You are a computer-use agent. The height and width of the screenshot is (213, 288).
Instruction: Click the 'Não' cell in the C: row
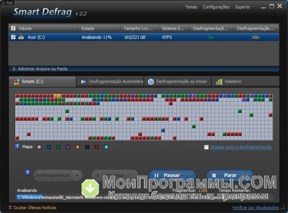[x=256, y=37]
